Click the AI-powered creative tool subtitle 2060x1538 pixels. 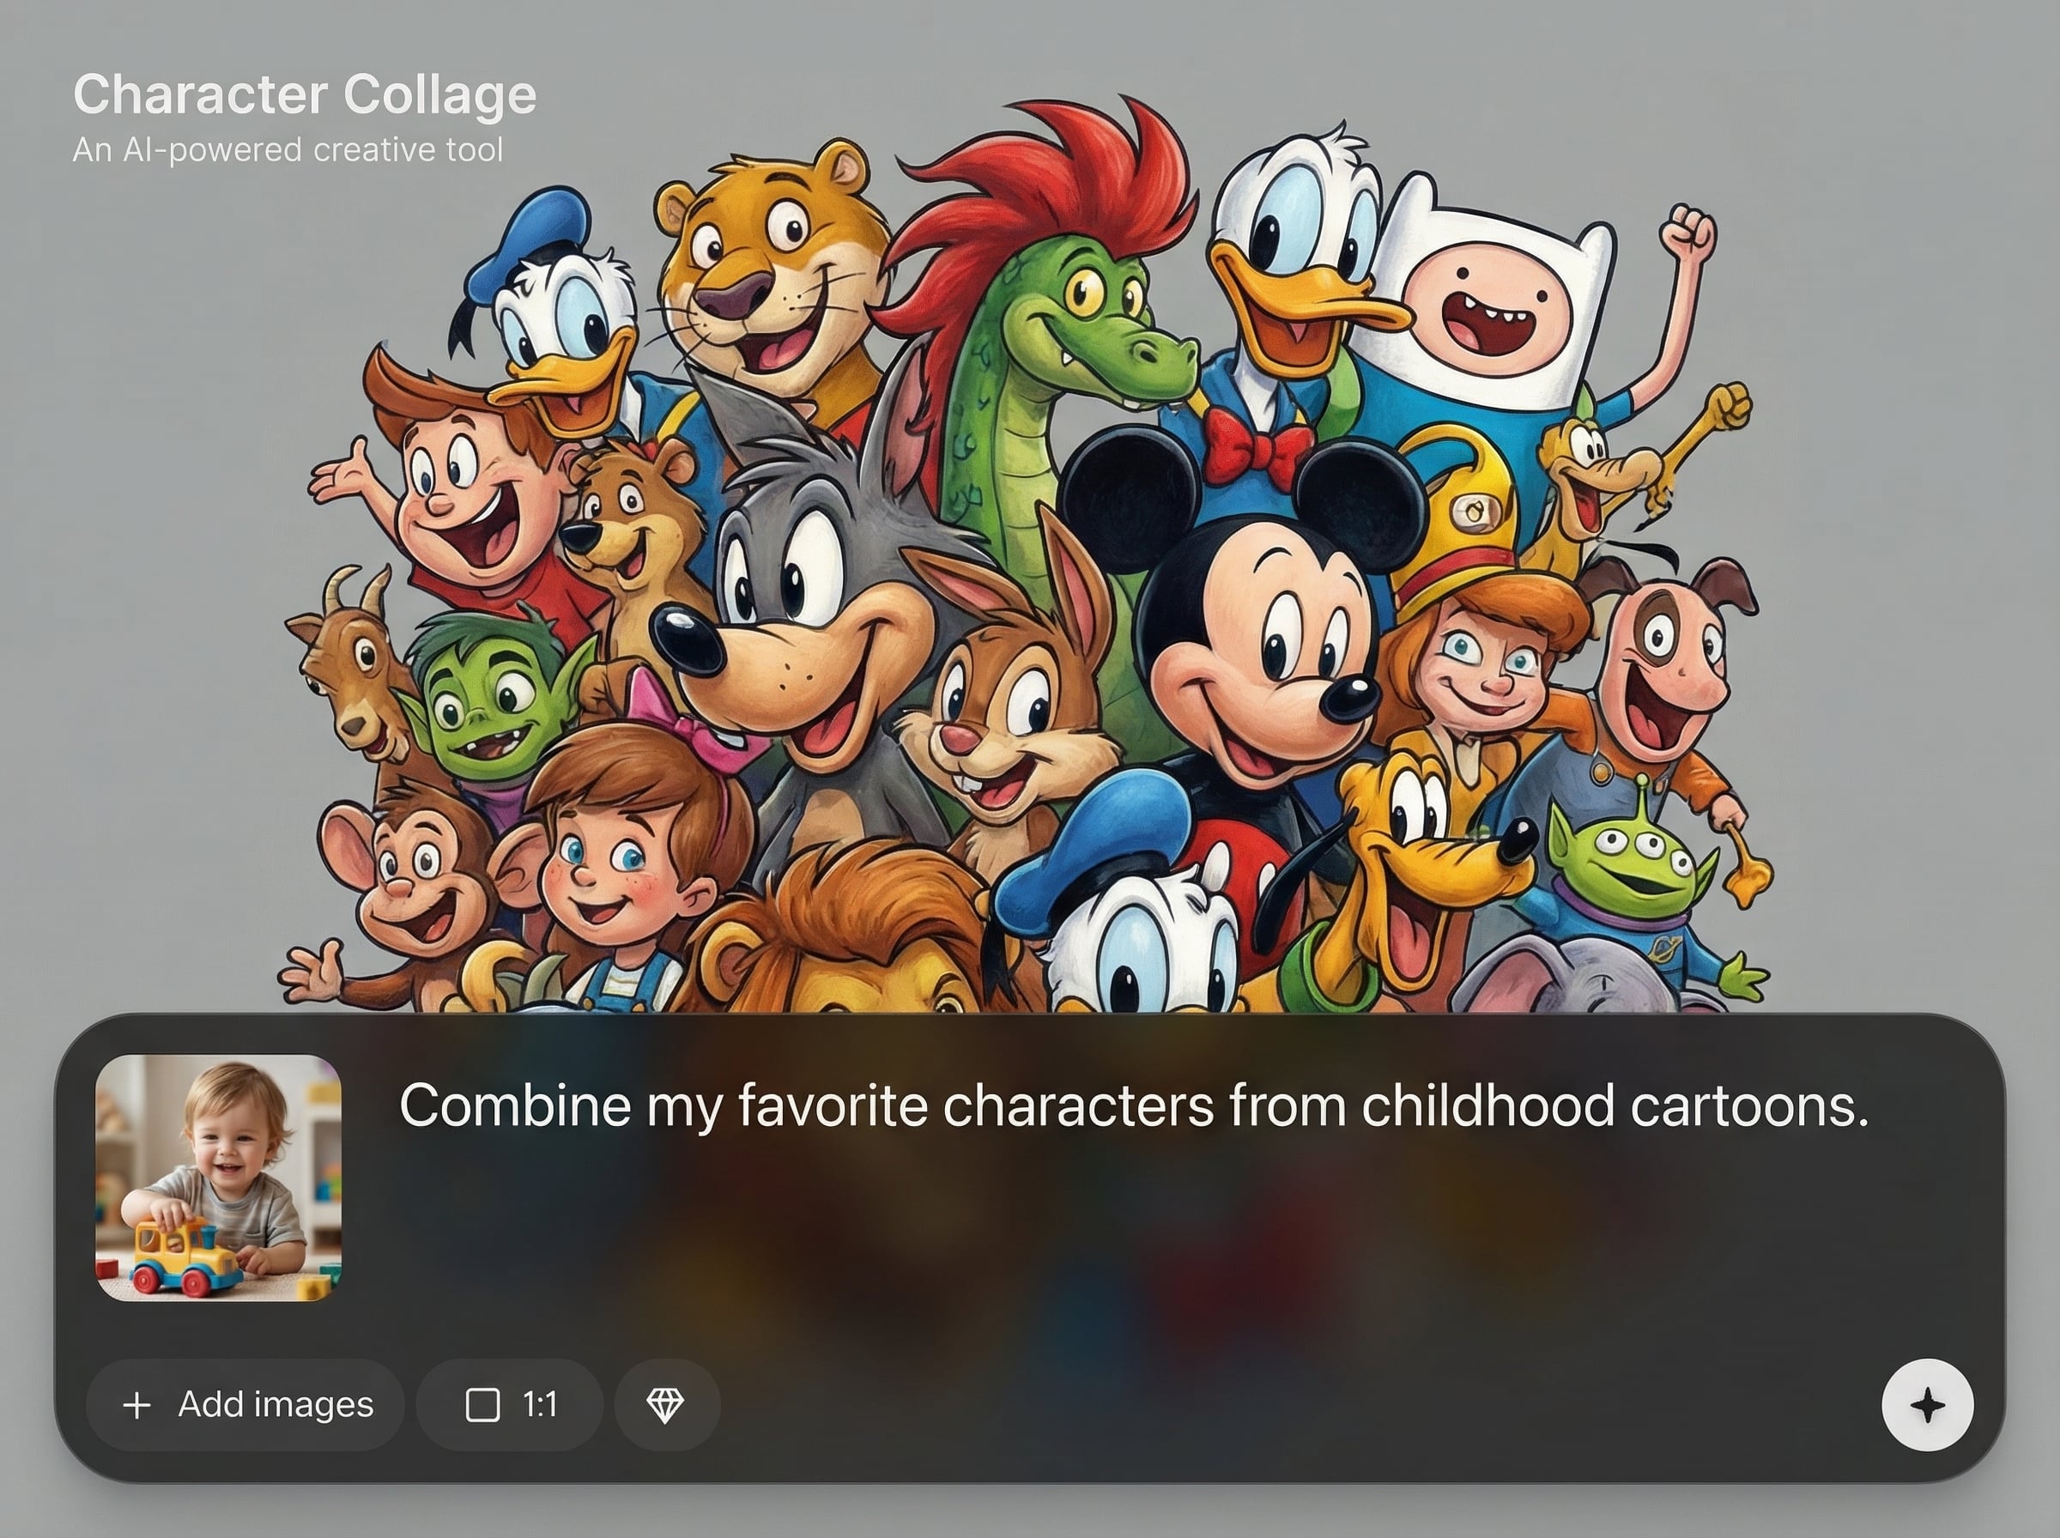click(x=288, y=150)
